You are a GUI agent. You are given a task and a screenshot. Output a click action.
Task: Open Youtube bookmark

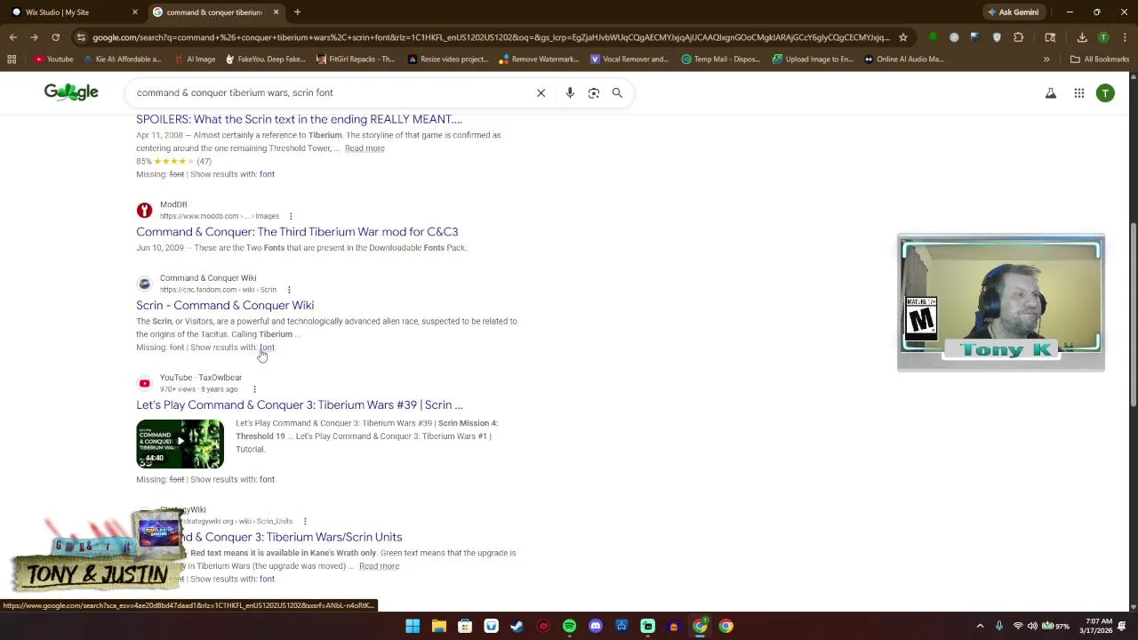click(x=53, y=60)
